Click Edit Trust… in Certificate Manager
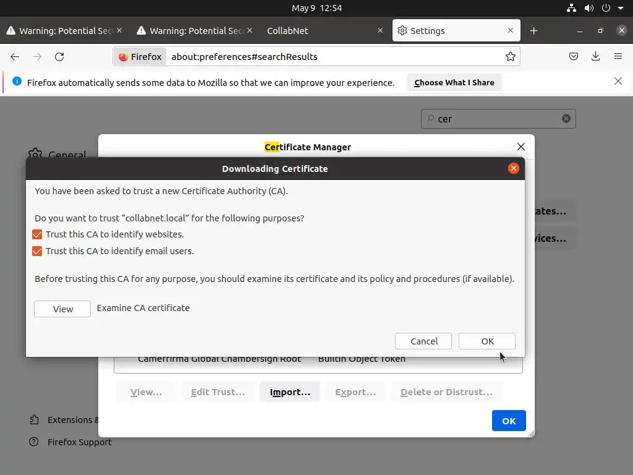Viewport: 633px width, 475px height. (218, 392)
